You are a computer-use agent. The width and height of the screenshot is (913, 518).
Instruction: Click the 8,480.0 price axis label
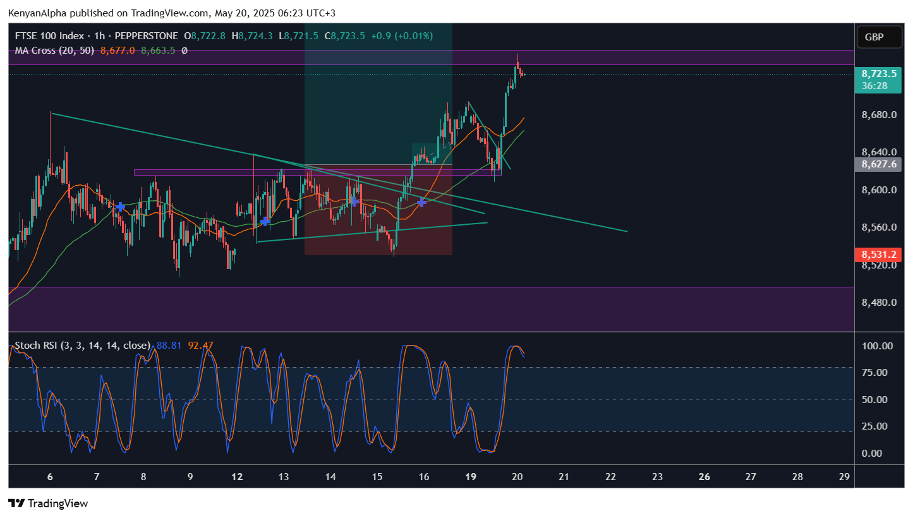[879, 302]
